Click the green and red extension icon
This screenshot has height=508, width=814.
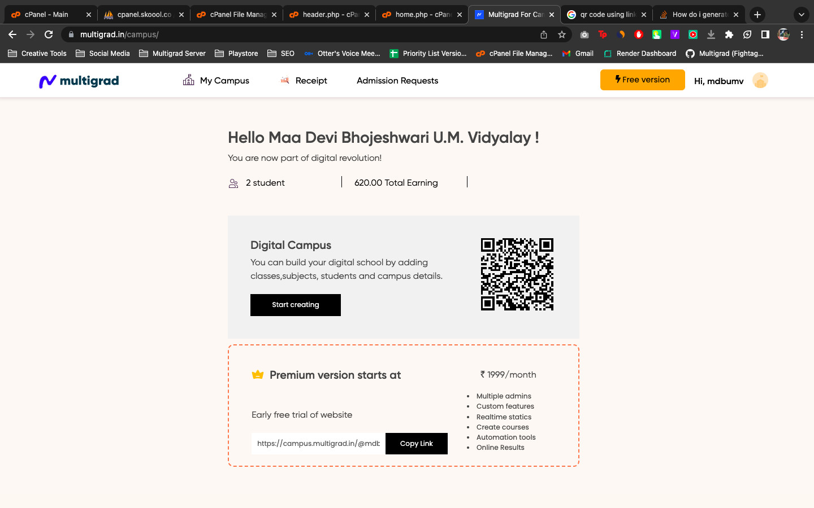[x=693, y=34]
